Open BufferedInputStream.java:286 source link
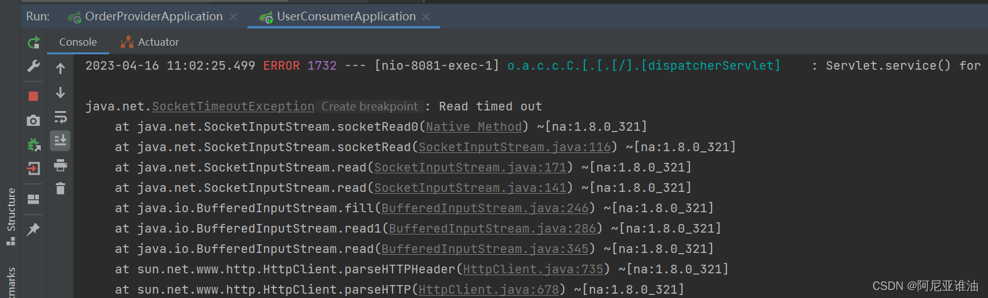988x298 pixels. [x=492, y=228]
